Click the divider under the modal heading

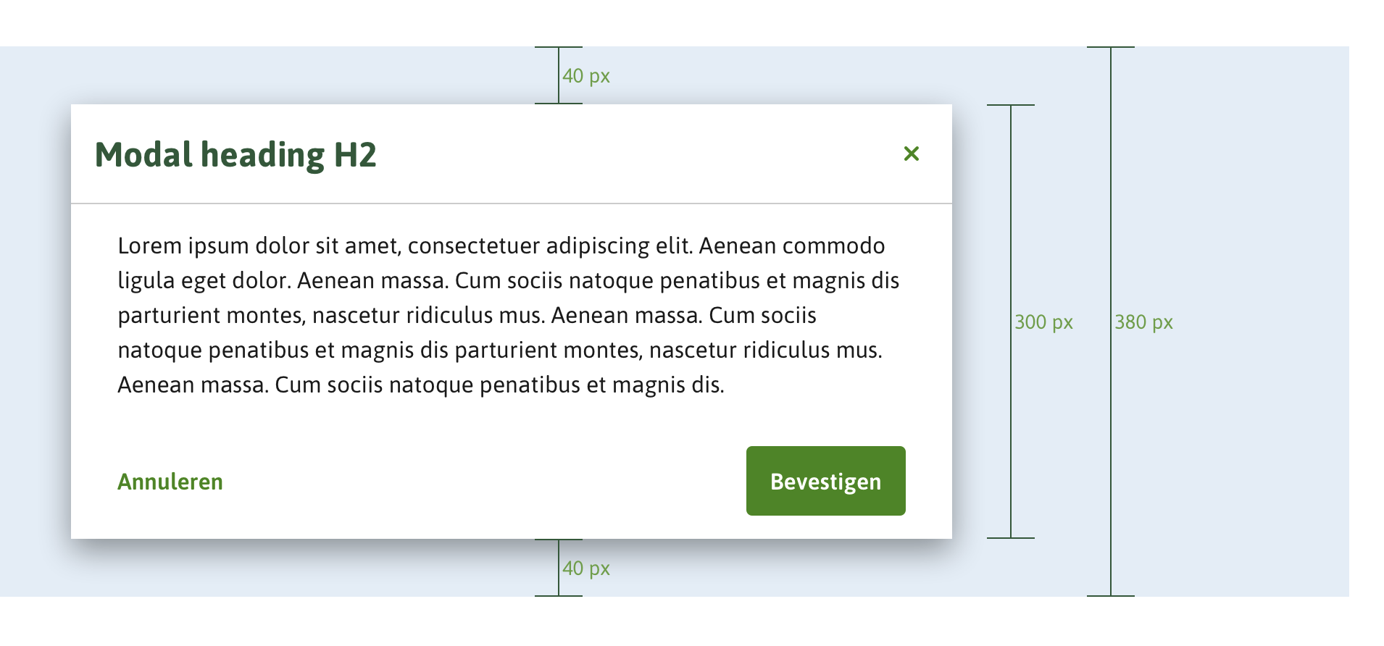coord(512,204)
